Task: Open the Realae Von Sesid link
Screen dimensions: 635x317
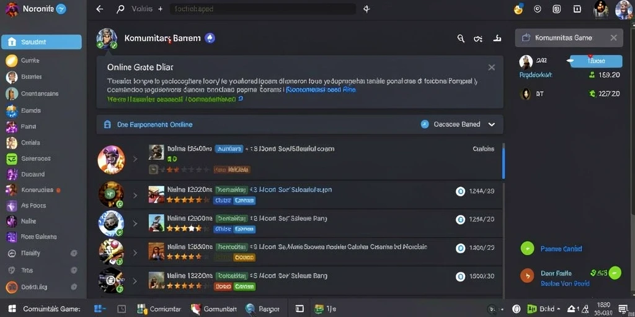Action: point(565,284)
